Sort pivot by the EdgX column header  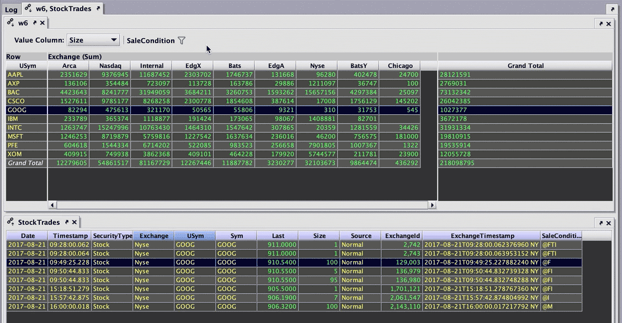(193, 66)
